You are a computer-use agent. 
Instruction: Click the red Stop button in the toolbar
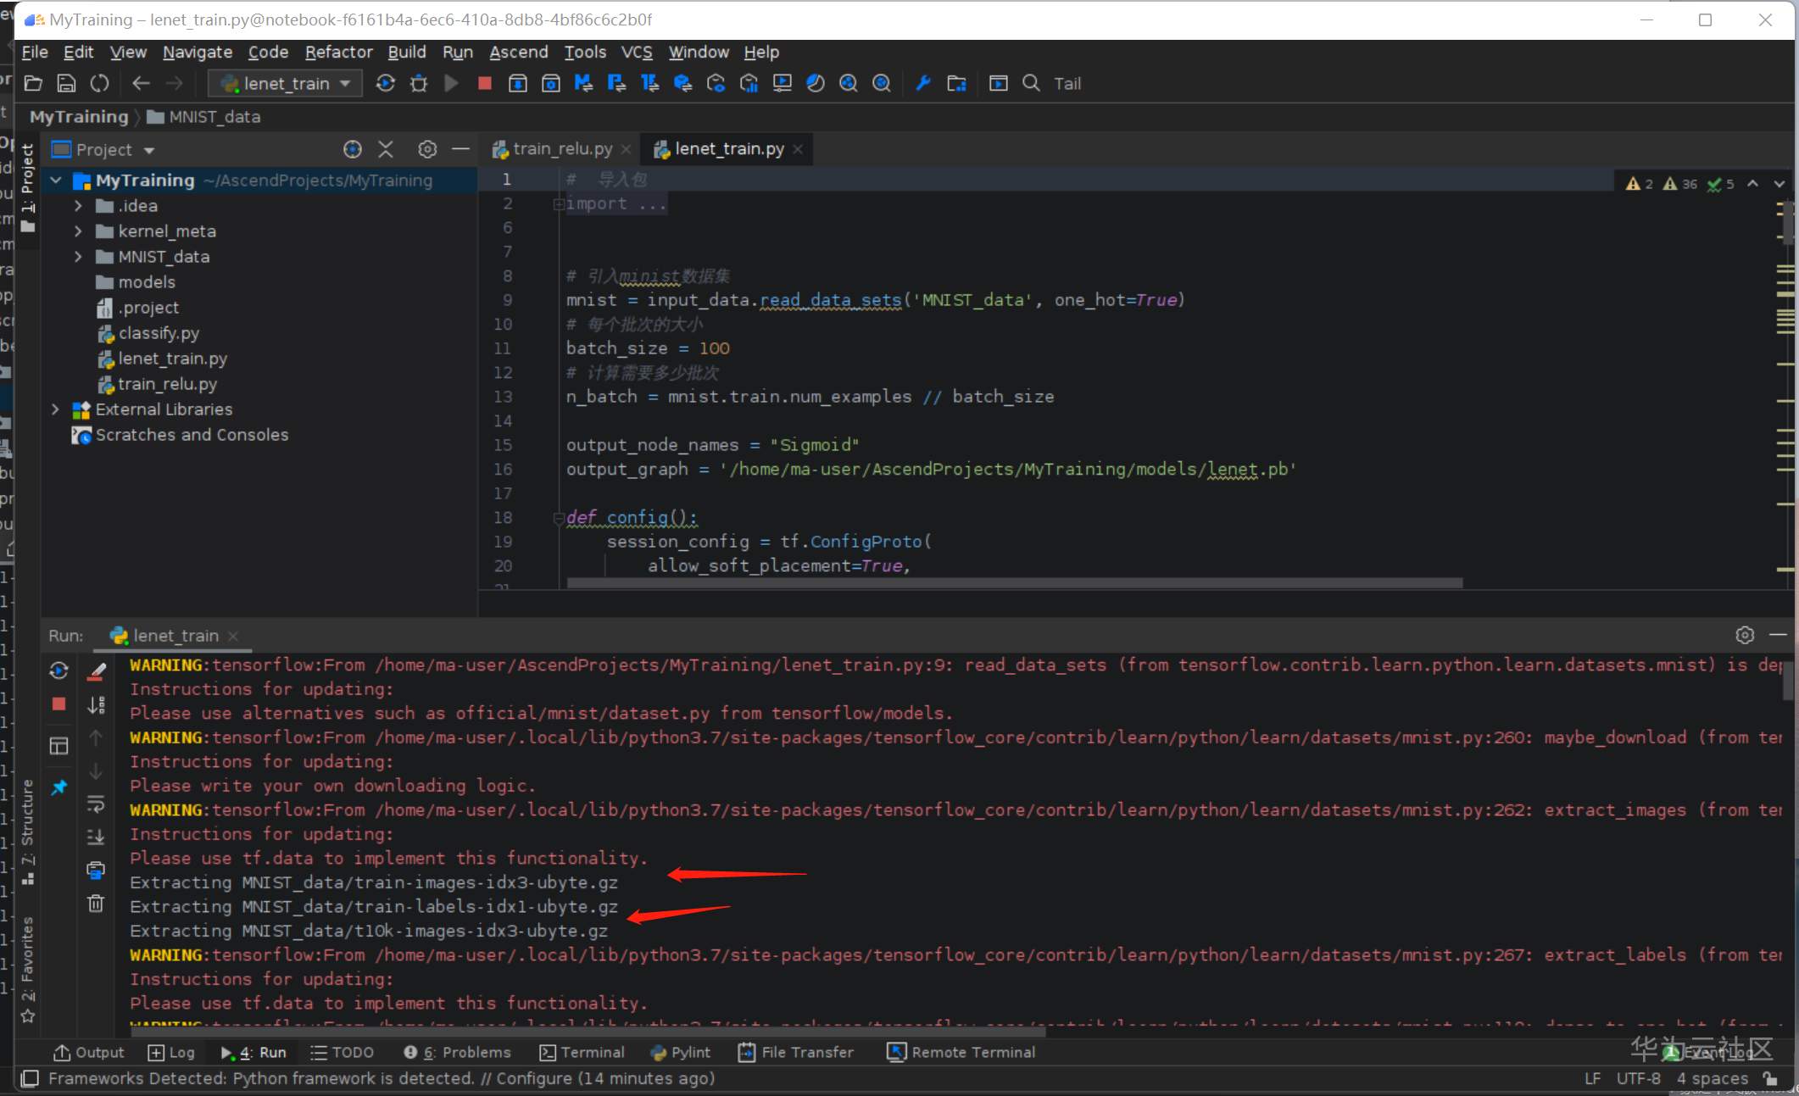click(x=484, y=83)
